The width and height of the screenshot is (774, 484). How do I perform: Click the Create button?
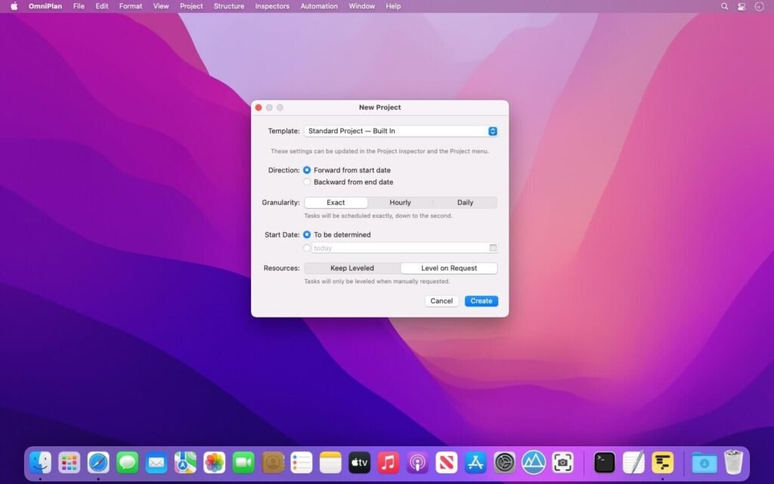pyautogui.click(x=481, y=300)
